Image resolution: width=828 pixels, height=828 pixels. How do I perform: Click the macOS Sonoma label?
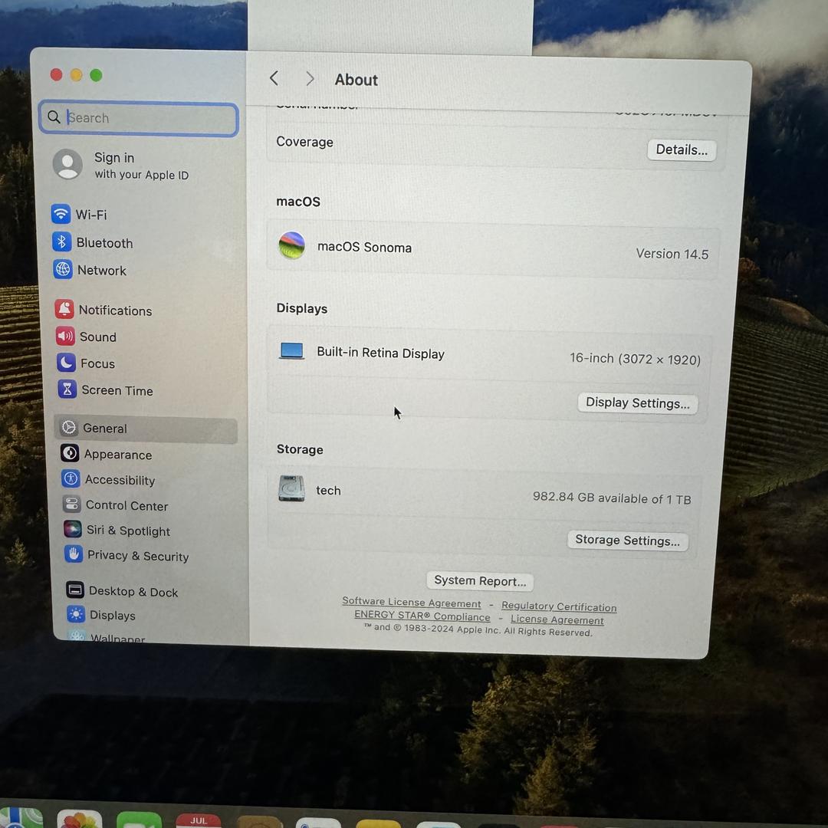click(364, 247)
